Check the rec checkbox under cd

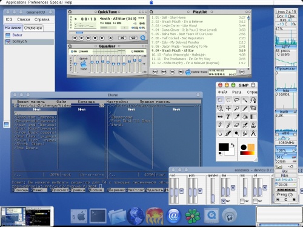point(256,201)
